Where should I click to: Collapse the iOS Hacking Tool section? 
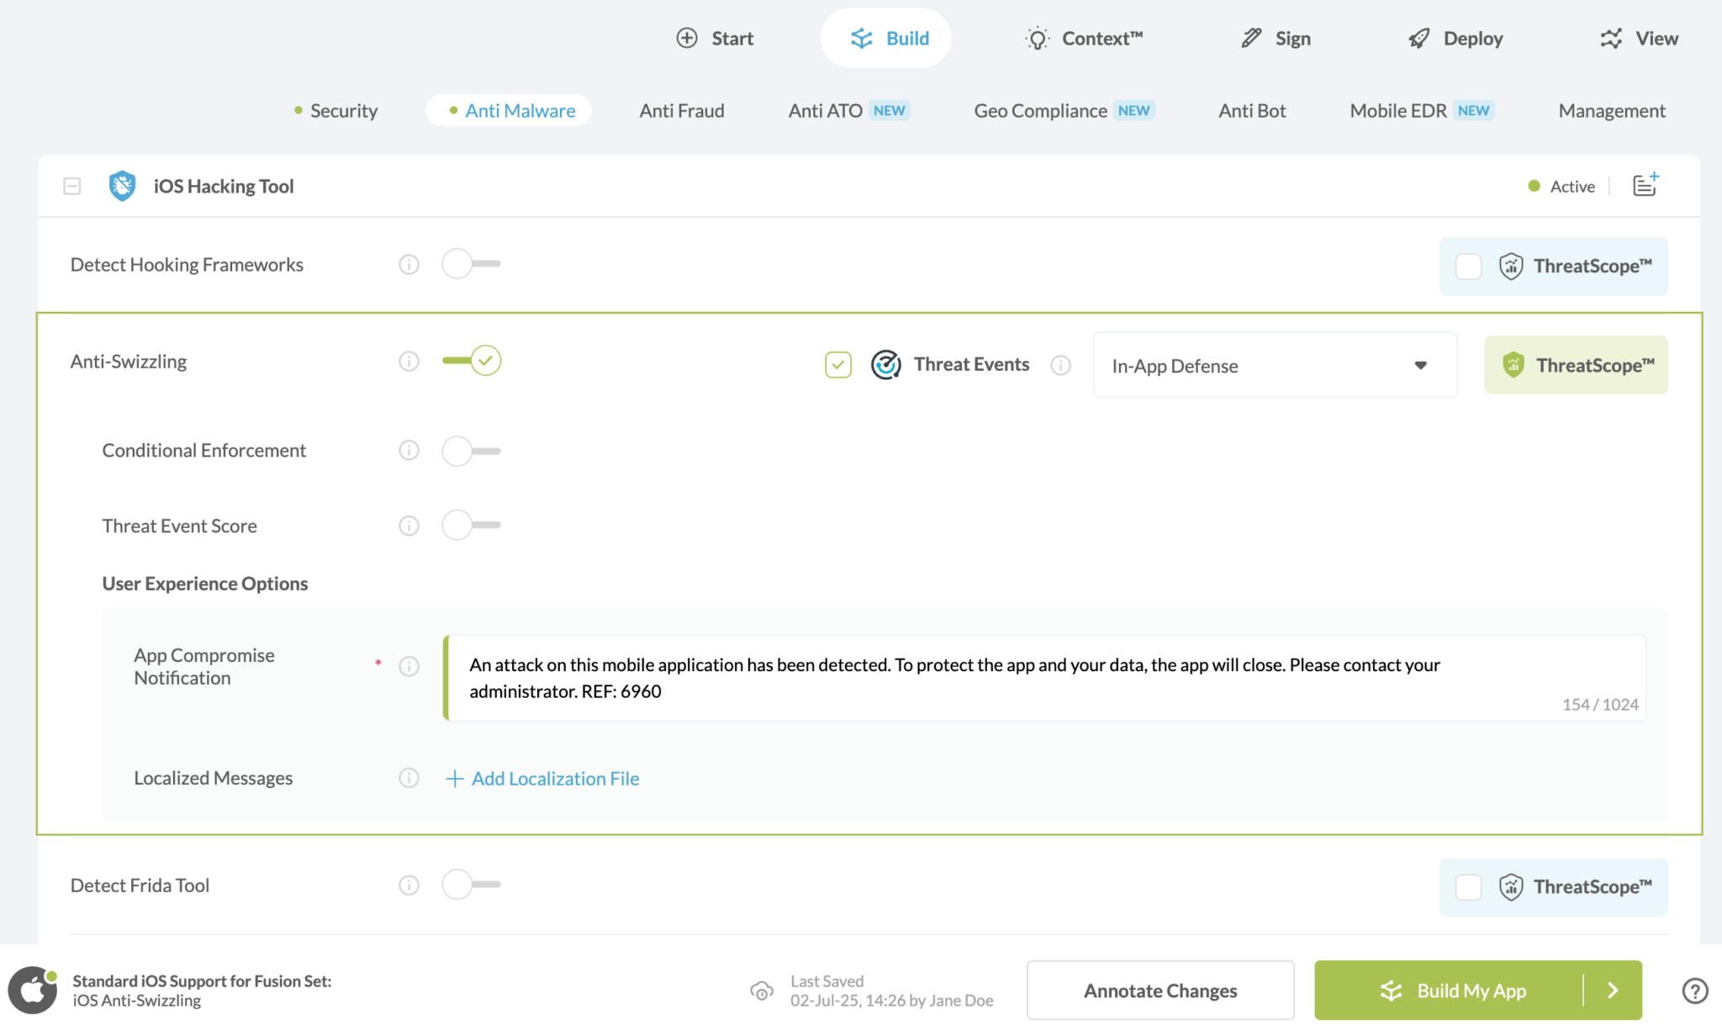pos(72,186)
